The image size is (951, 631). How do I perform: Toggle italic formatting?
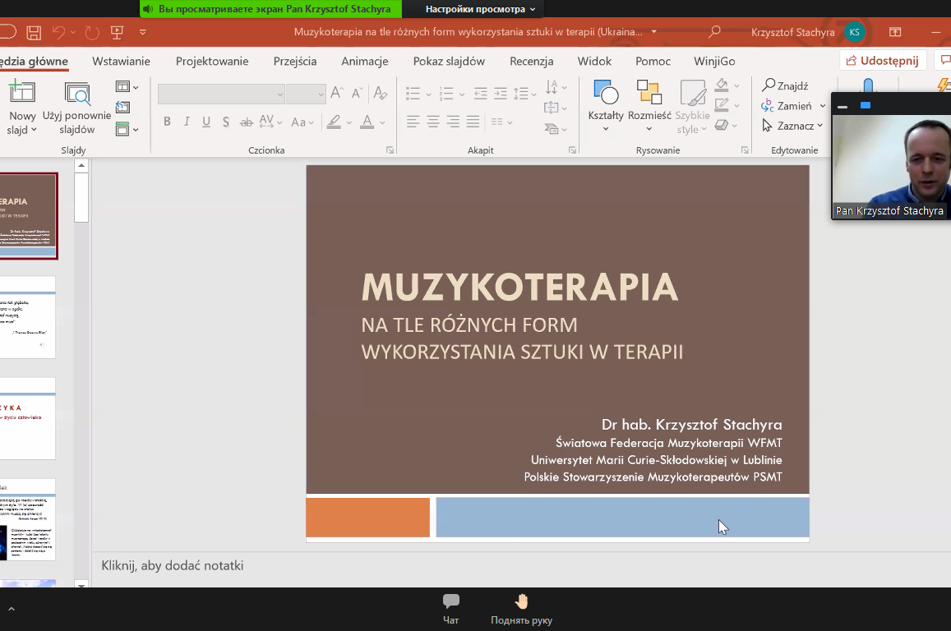[x=187, y=122]
